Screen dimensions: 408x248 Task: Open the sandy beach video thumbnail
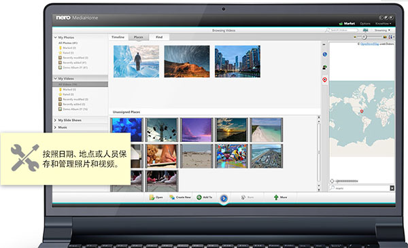[x=197, y=156]
